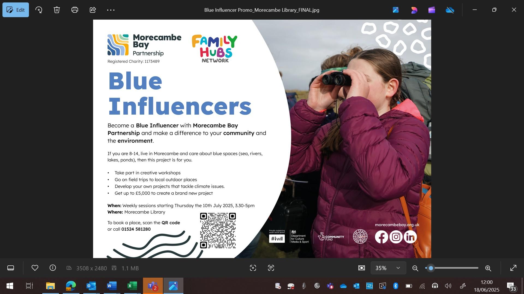The height and width of the screenshot is (294, 524).
Task: Switch to Microsoft Edge on the taskbar
Action: (x=71, y=286)
